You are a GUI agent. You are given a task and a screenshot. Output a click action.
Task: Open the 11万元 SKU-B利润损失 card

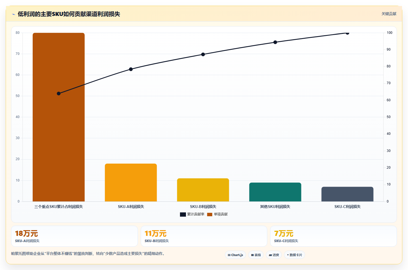[x=204, y=236]
